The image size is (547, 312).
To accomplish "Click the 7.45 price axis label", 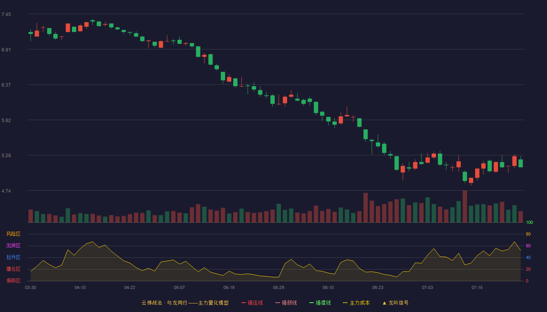I will (x=6, y=14).
